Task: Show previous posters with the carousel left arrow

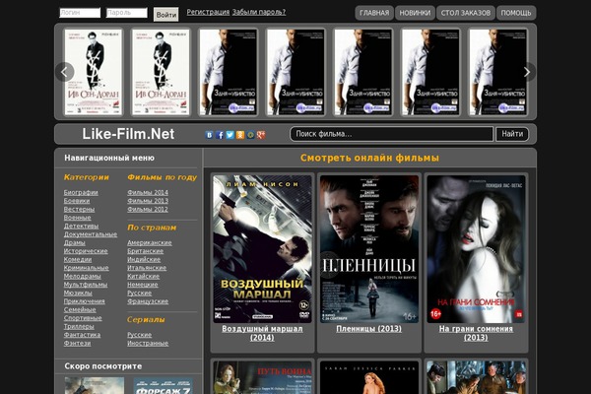Action: point(64,72)
